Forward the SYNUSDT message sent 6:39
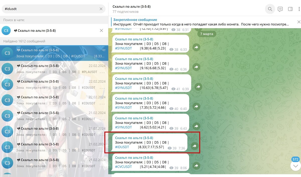This screenshot has width=301, height=177. point(198,87)
